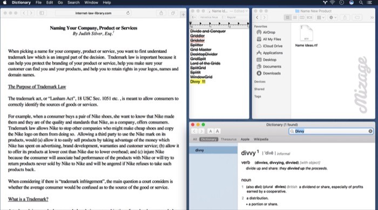378x210 pixels.
Task: Show all Safari tabs overview
Action: pos(173,13)
